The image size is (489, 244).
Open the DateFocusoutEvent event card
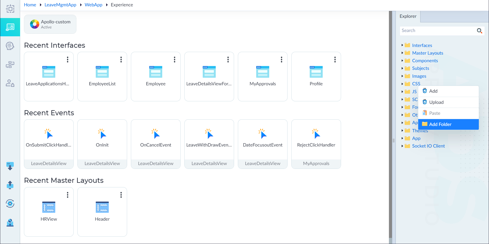[263, 144]
